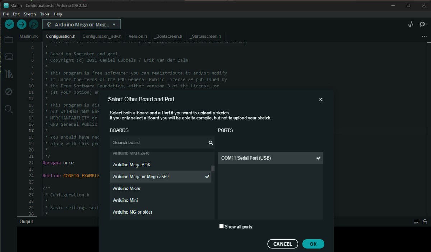Switch to the _Statusscreen.h tab

(x=205, y=36)
